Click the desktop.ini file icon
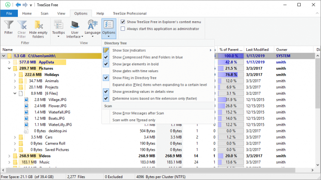The image size is (321, 180). pos(26,131)
